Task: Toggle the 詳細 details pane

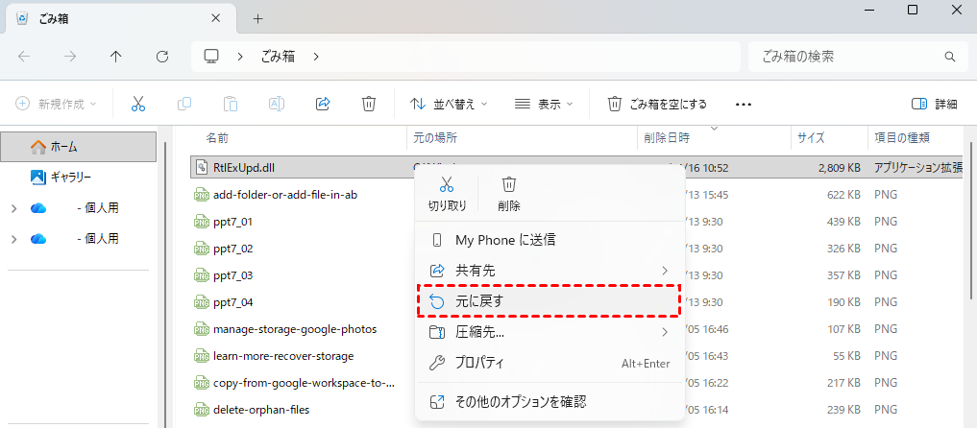Action: [x=934, y=104]
